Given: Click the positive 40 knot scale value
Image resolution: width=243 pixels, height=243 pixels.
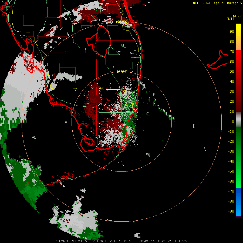Looking at the screenshot, I should point(232,82).
